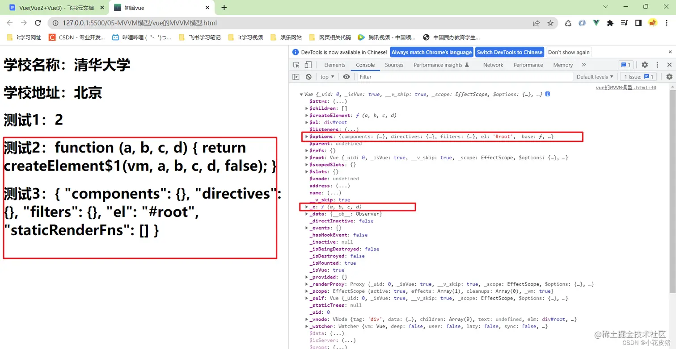Bookmark this page with star icon
This screenshot has width=676, height=349.
pyautogui.click(x=550, y=23)
